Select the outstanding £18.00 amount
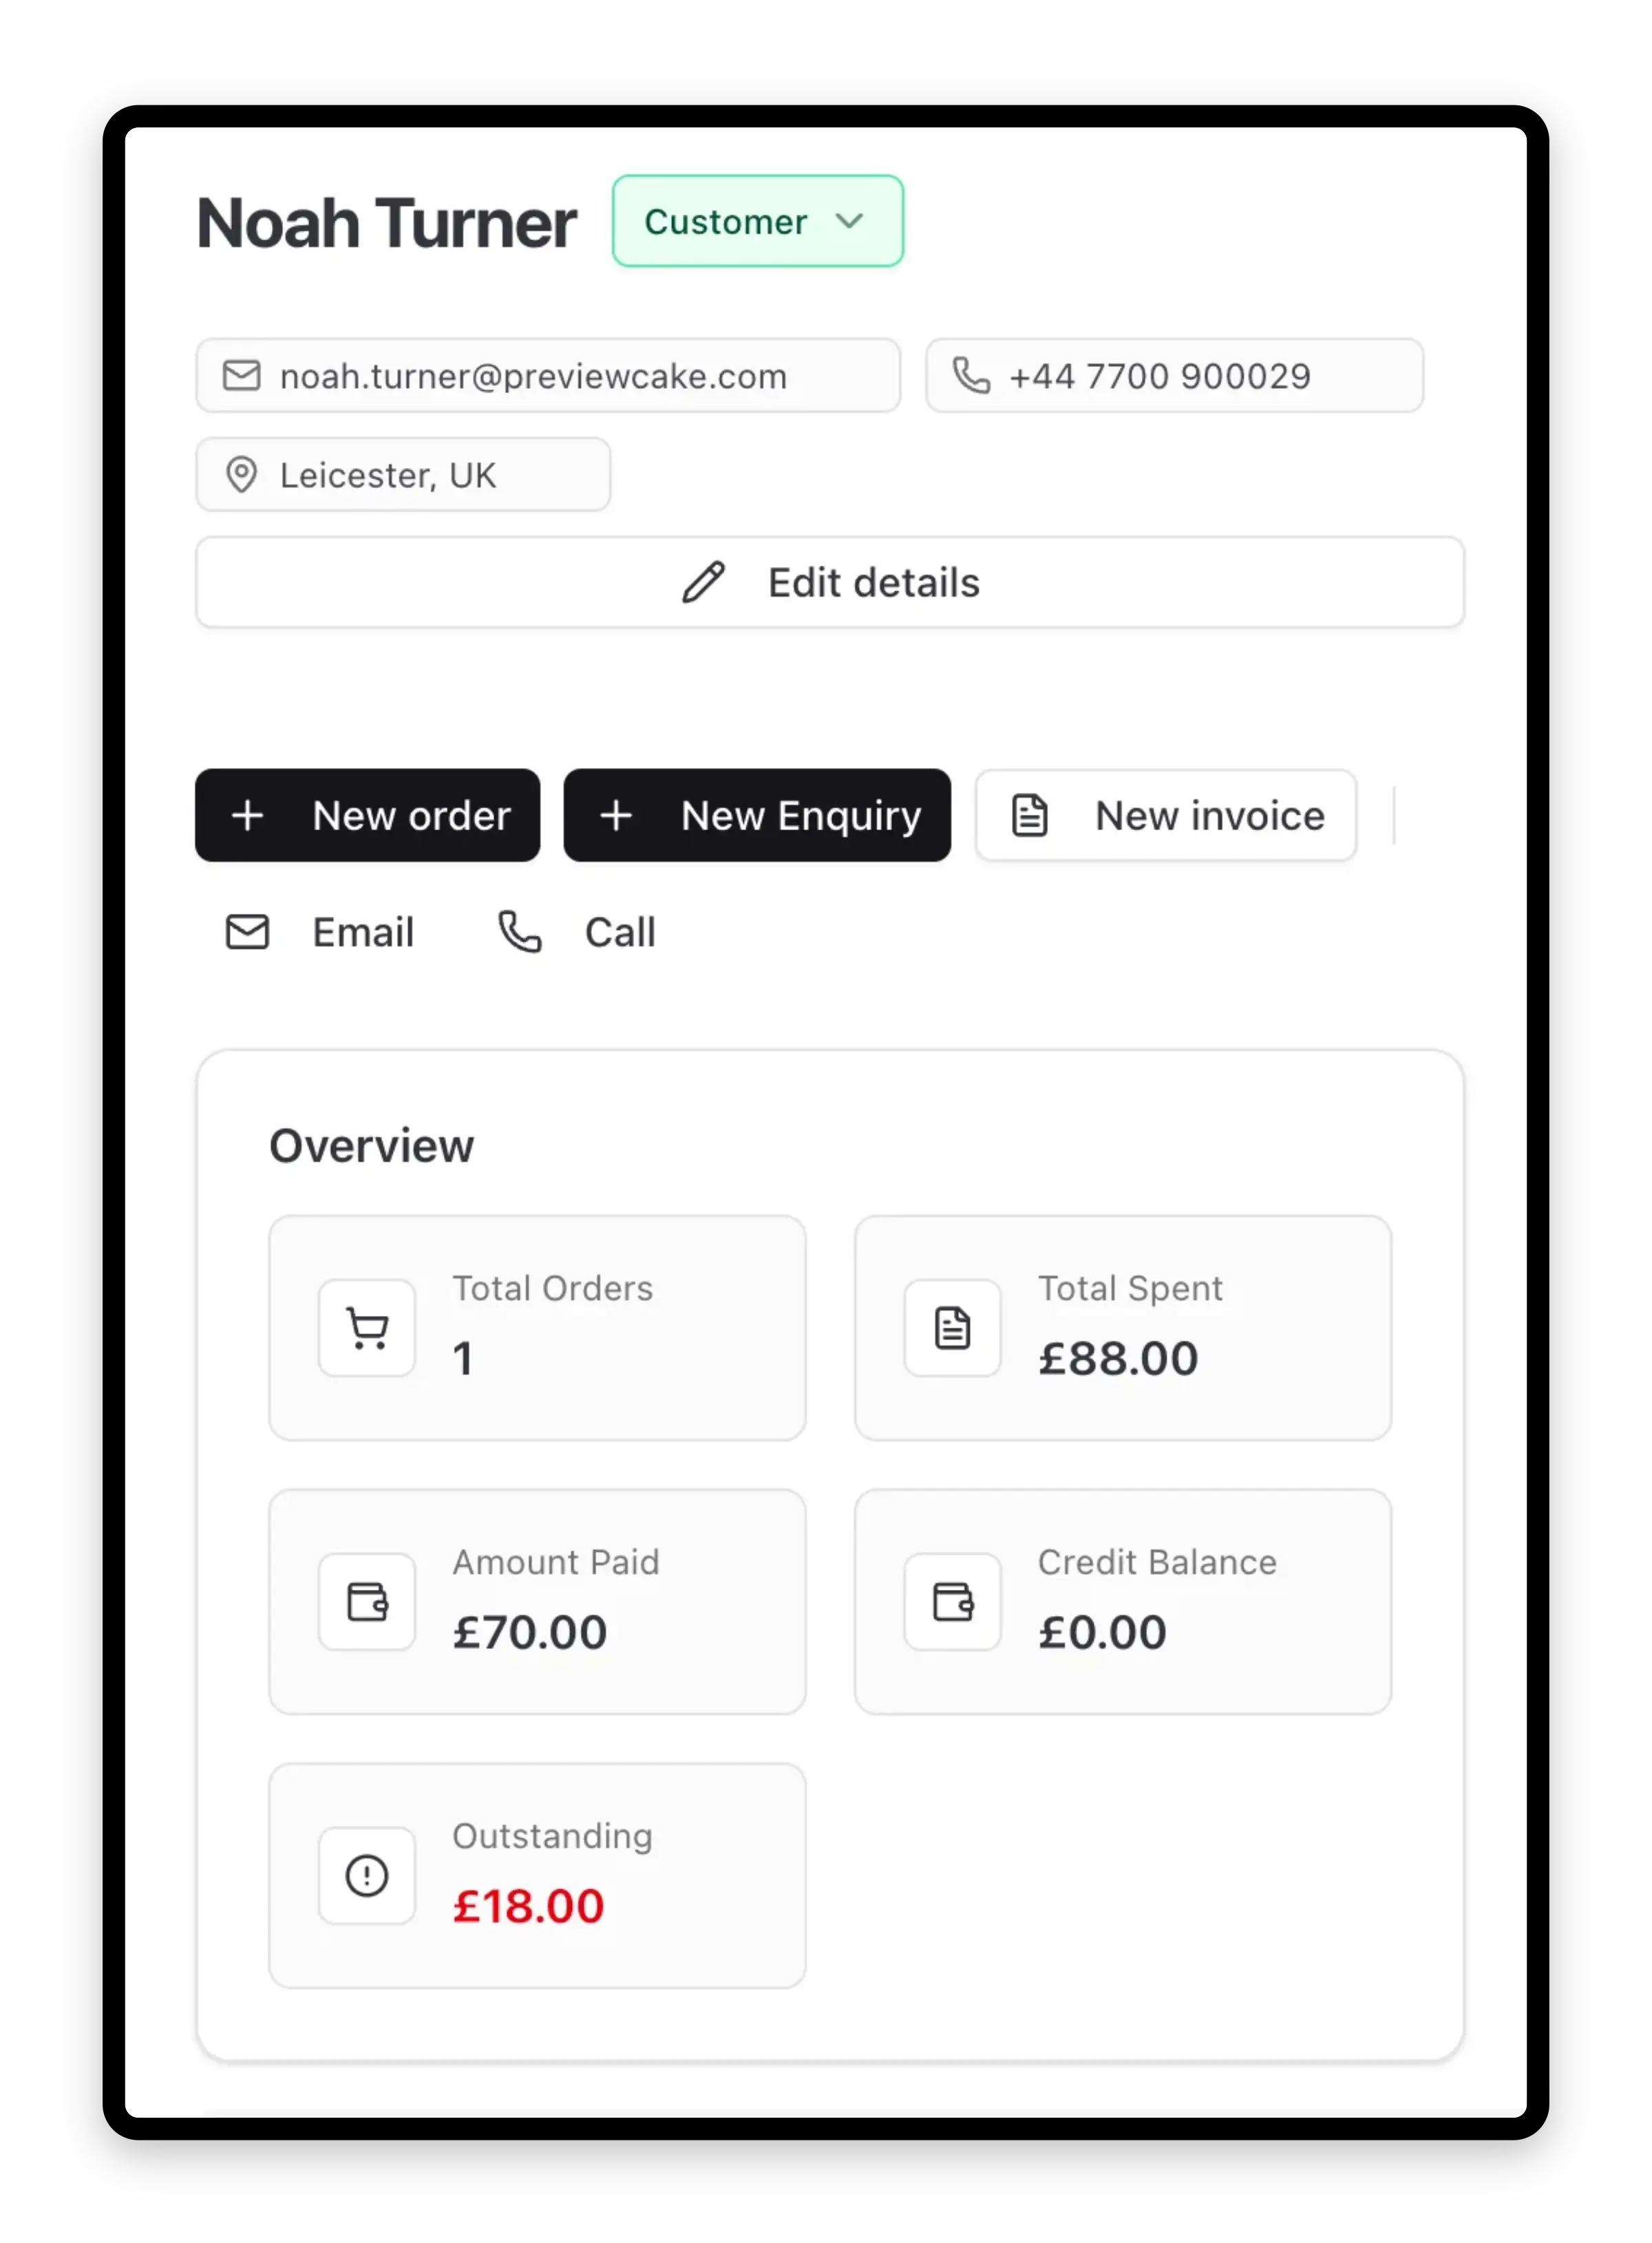 point(529,1906)
